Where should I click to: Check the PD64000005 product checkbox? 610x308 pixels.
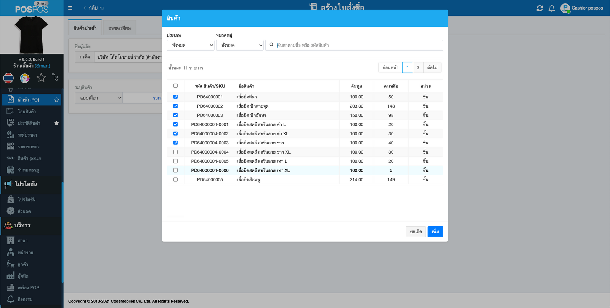(x=175, y=179)
